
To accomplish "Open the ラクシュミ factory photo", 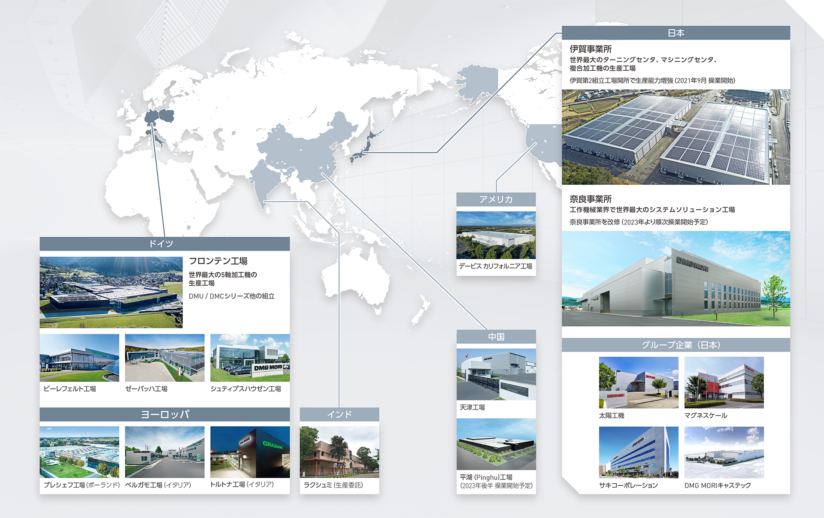I will [339, 452].
